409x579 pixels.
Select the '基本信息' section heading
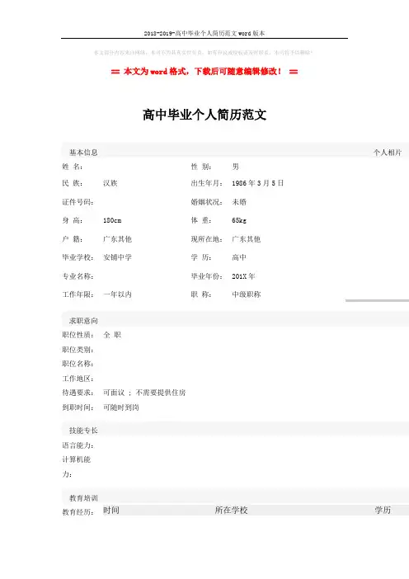click(83, 153)
